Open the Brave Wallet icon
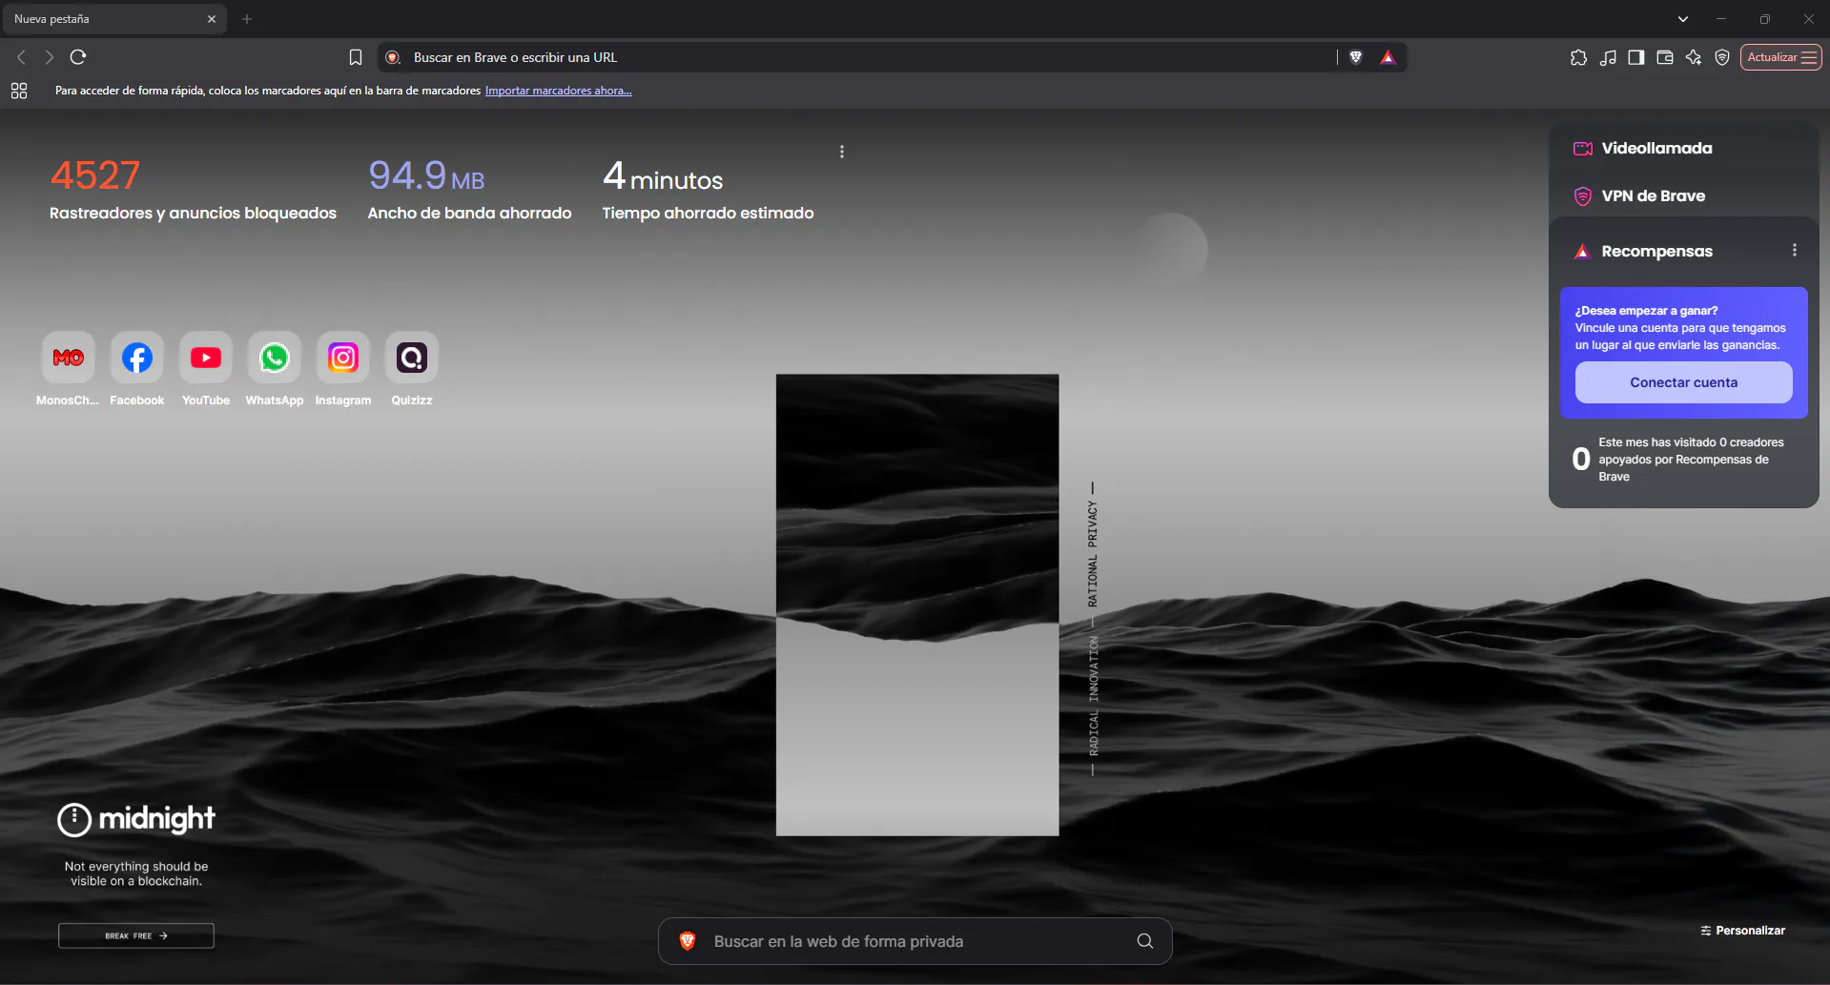Screen dimensions: 1830x985 [x=1665, y=57]
